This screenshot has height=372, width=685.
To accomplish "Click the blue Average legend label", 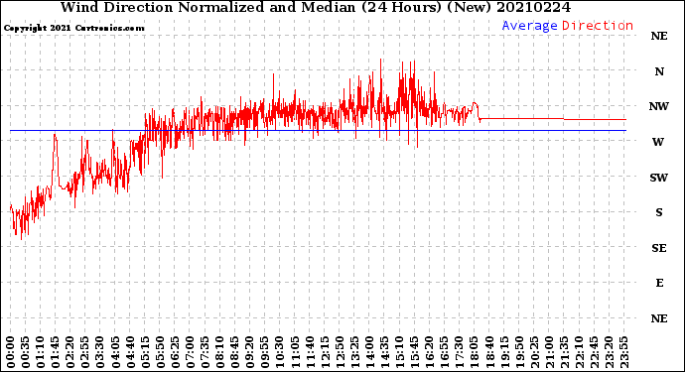I will pos(529,26).
